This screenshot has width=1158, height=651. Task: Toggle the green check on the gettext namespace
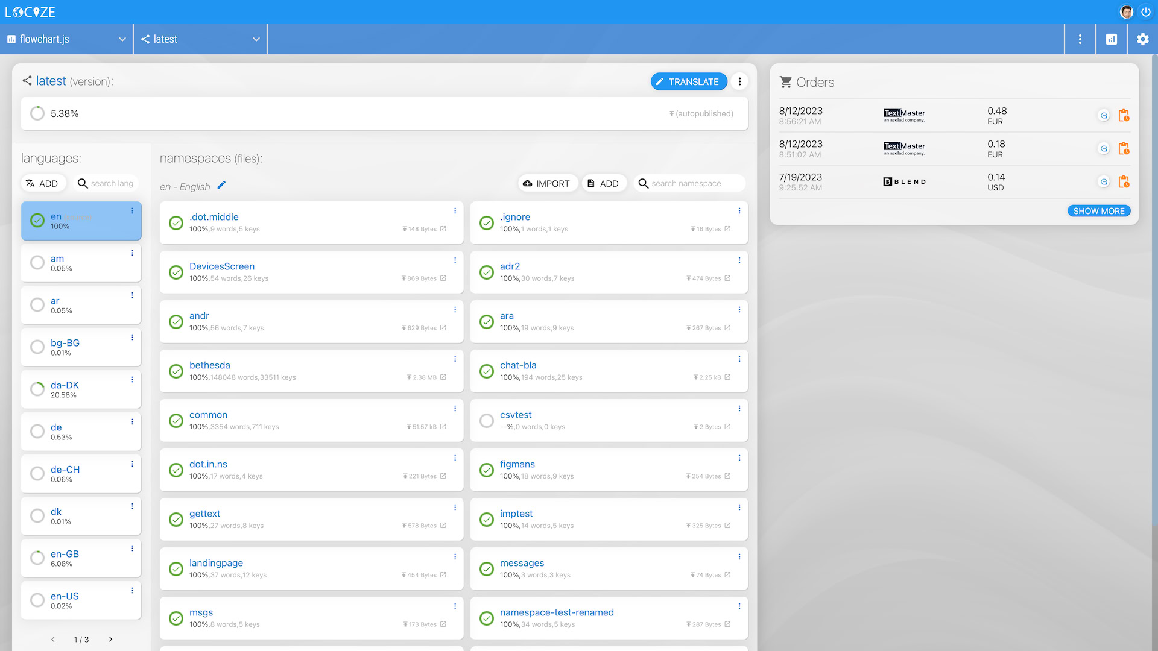(x=176, y=519)
